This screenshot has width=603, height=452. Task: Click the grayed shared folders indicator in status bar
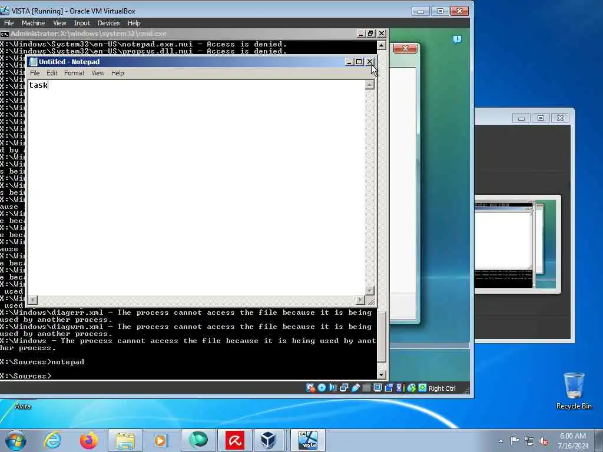pos(366,388)
